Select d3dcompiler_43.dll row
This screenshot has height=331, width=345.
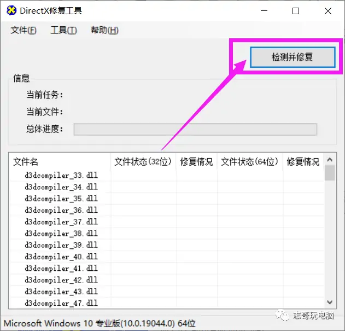tap(61, 291)
